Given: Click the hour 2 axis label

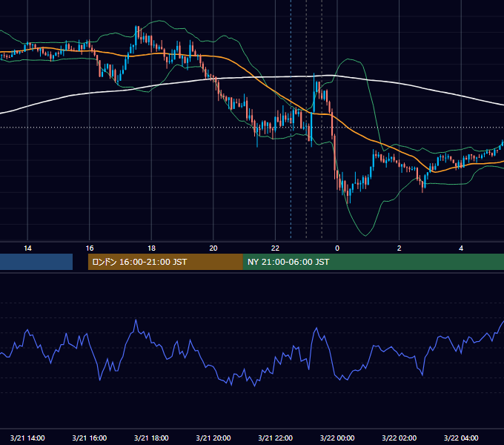Looking at the screenshot, I should tap(399, 248).
